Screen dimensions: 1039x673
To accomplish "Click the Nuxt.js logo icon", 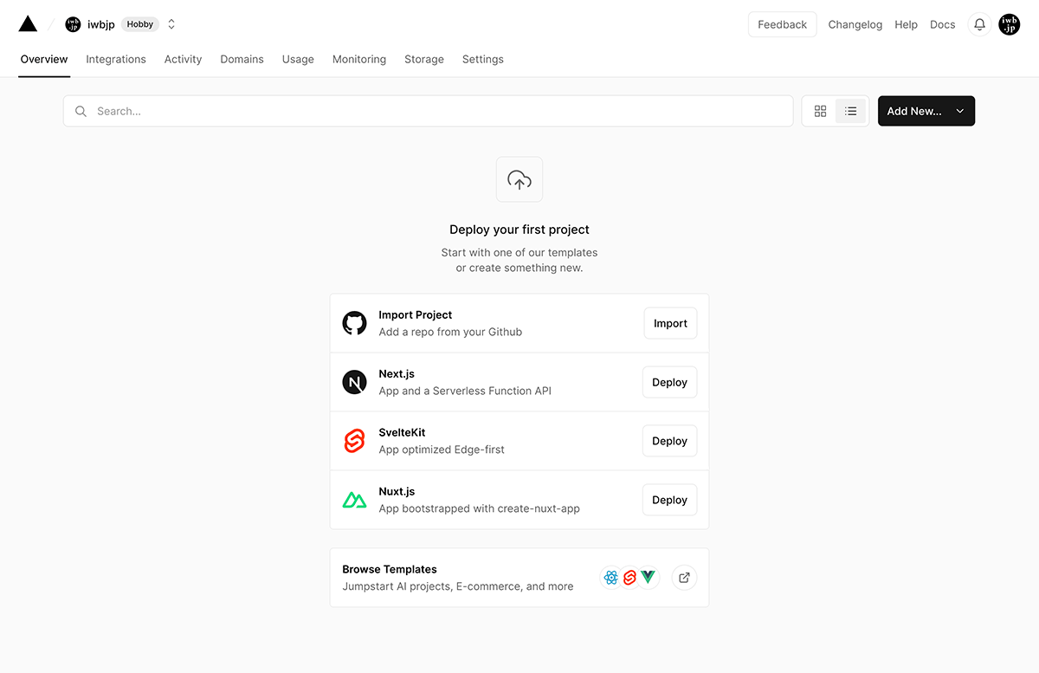I will click(x=354, y=500).
